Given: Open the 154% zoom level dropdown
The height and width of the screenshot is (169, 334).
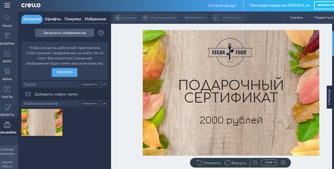Looking at the screenshot, I should tap(269, 163).
